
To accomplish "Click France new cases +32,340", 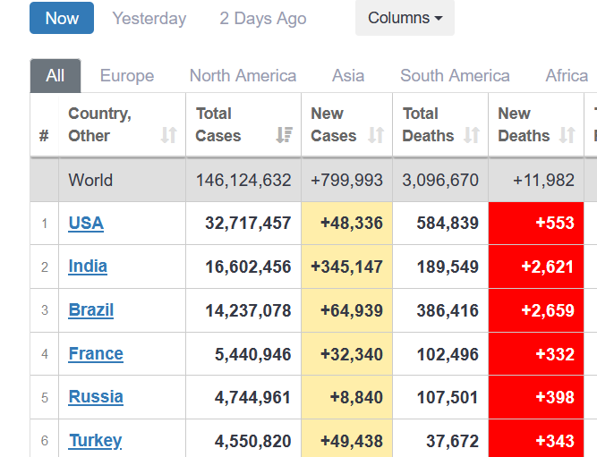I will (x=352, y=354).
